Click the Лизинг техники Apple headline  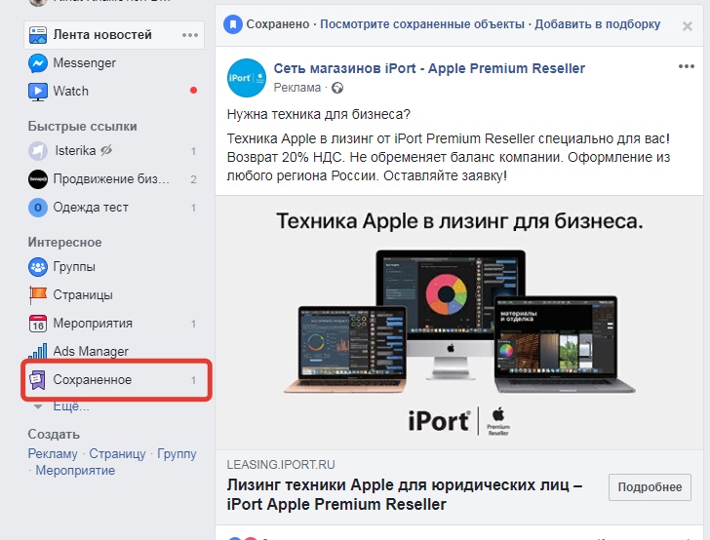405,494
